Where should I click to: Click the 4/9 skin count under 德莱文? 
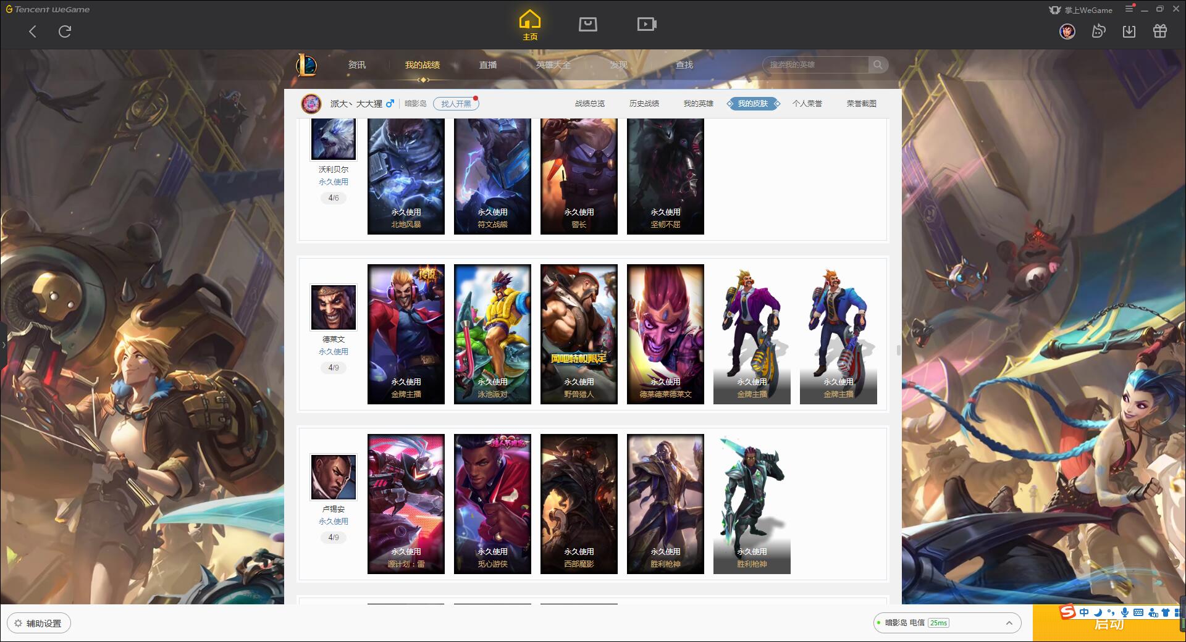[334, 368]
